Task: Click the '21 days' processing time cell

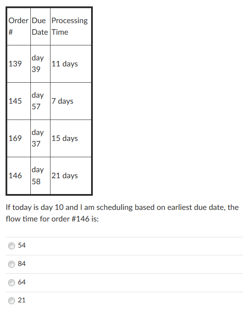Action: 71,176
